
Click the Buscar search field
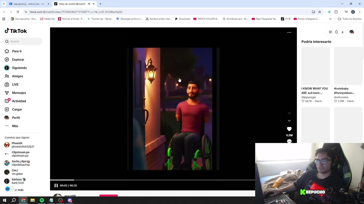pyautogui.click(x=23, y=41)
